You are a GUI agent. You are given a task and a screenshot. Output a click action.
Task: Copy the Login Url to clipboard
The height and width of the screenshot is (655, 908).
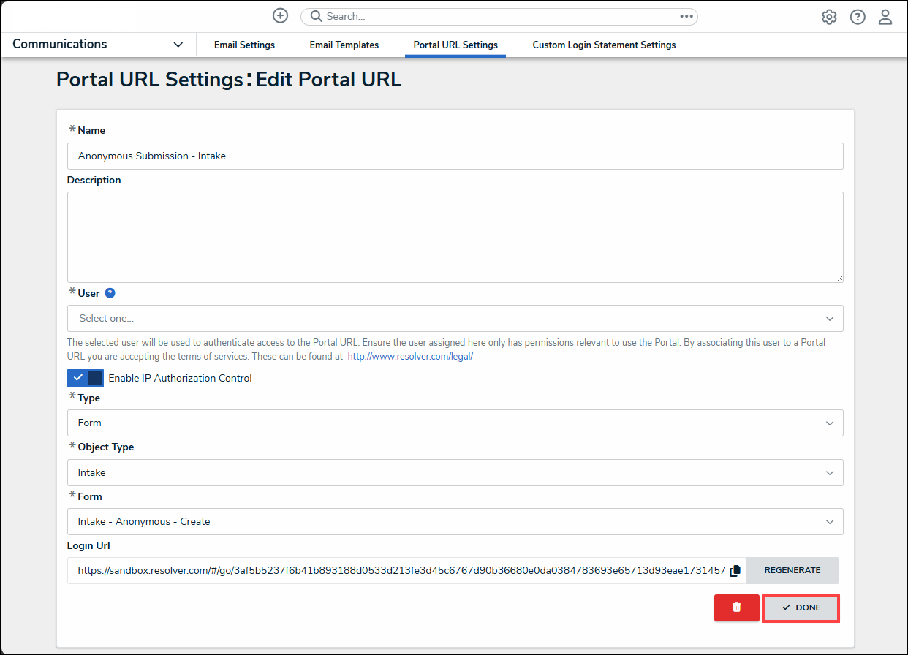pyautogui.click(x=735, y=570)
